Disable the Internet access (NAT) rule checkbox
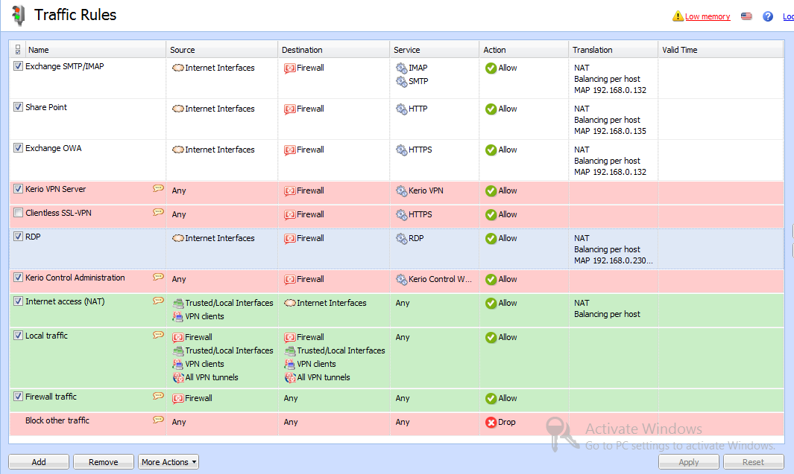Viewport: 794px width, 474px height. tap(18, 301)
